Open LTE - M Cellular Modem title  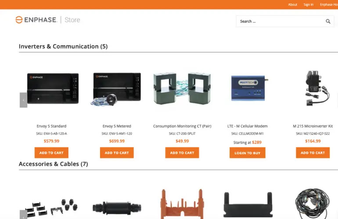248,126
